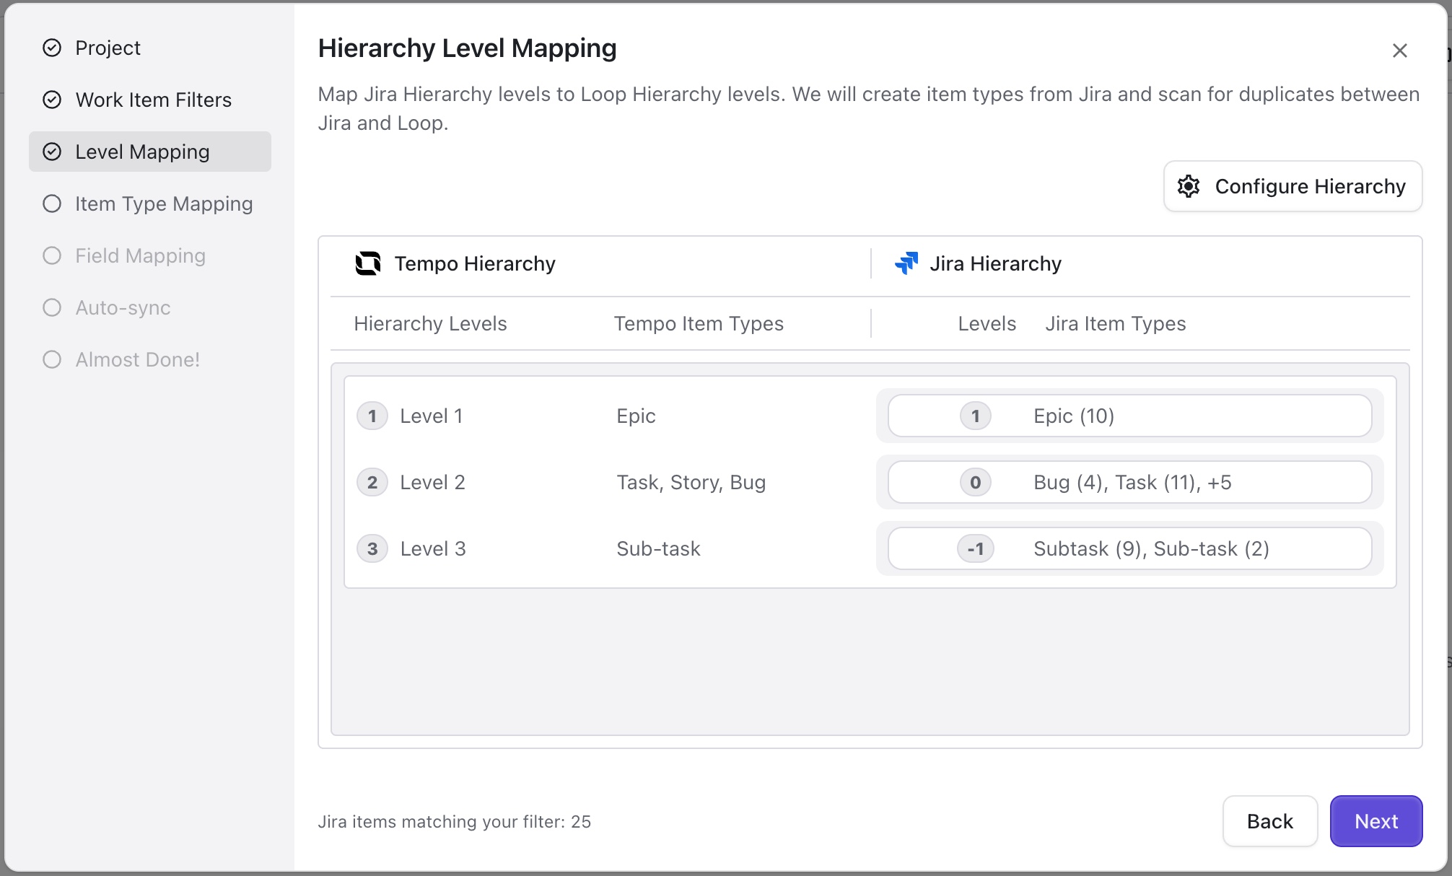Click the Level 3 label
The image size is (1452, 876).
pyautogui.click(x=433, y=548)
